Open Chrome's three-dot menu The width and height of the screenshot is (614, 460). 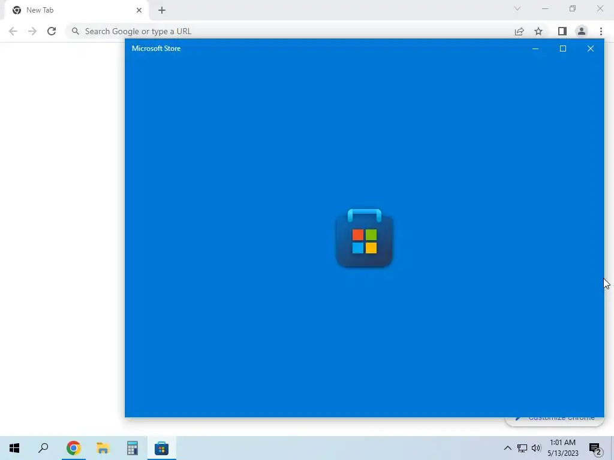pos(601,31)
